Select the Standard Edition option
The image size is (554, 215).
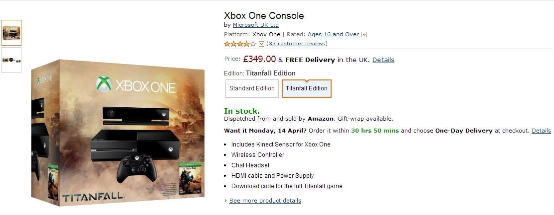(252, 88)
